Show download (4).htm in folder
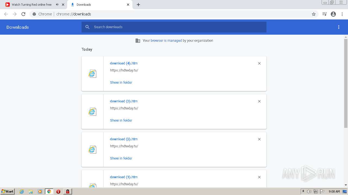Image resolution: width=348 pixels, height=195 pixels. pos(121,82)
